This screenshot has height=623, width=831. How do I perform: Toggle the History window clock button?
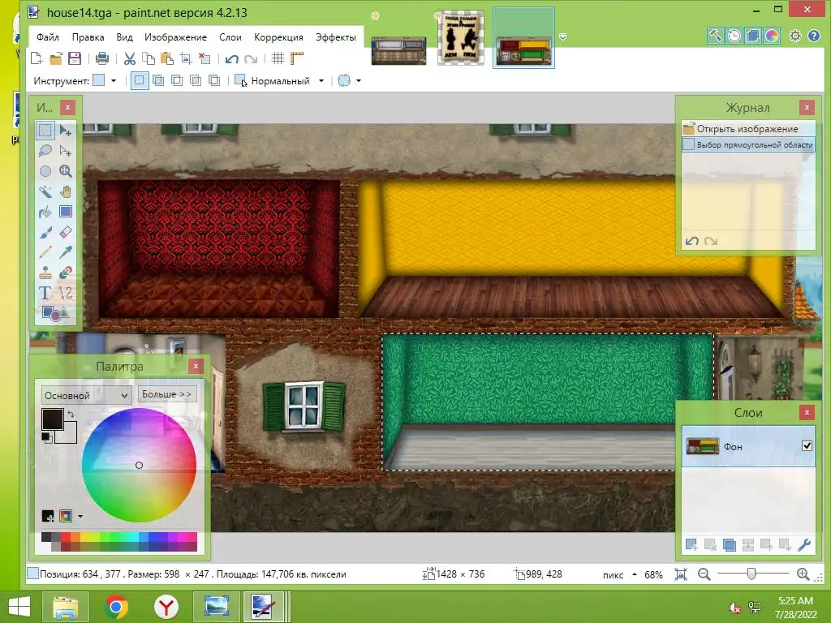click(x=734, y=36)
